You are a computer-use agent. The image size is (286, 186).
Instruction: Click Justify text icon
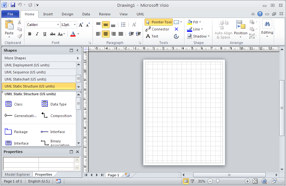(x=121, y=34)
